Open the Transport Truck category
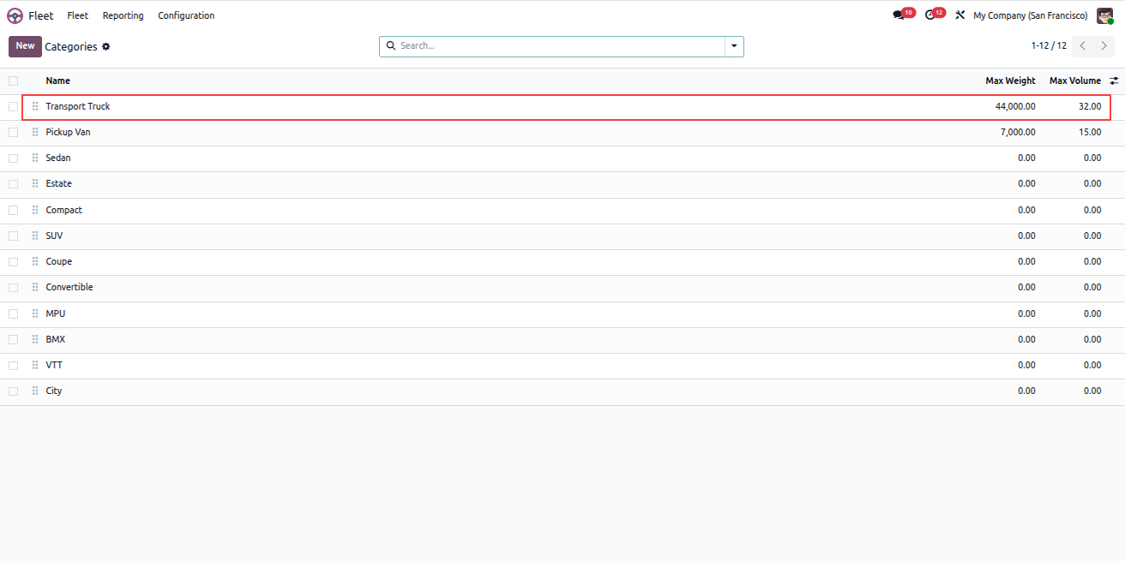This screenshot has width=1125, height=561. (78, 106)
